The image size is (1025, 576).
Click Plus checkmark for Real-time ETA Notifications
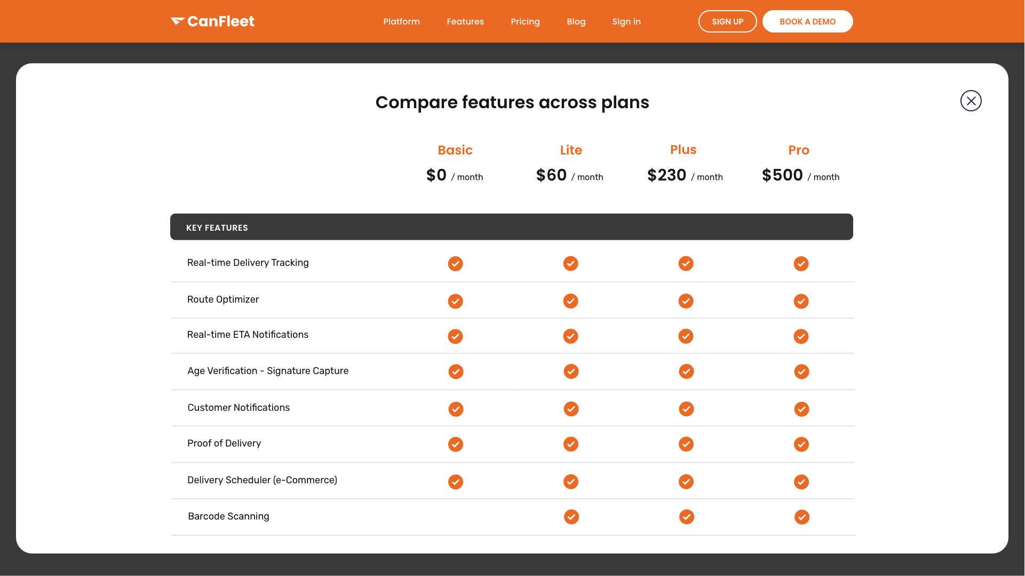coord(686,336)
